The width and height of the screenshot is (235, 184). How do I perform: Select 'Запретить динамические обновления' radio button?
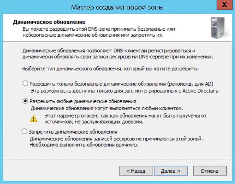point(25,132)
